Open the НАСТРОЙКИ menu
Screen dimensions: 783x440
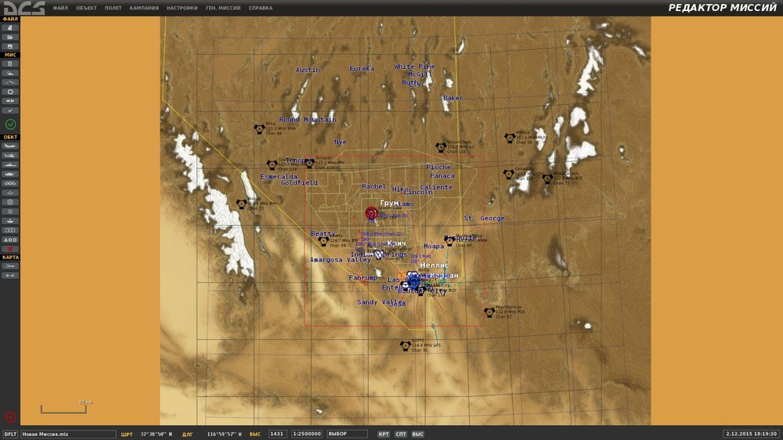(x=182, y=8)
